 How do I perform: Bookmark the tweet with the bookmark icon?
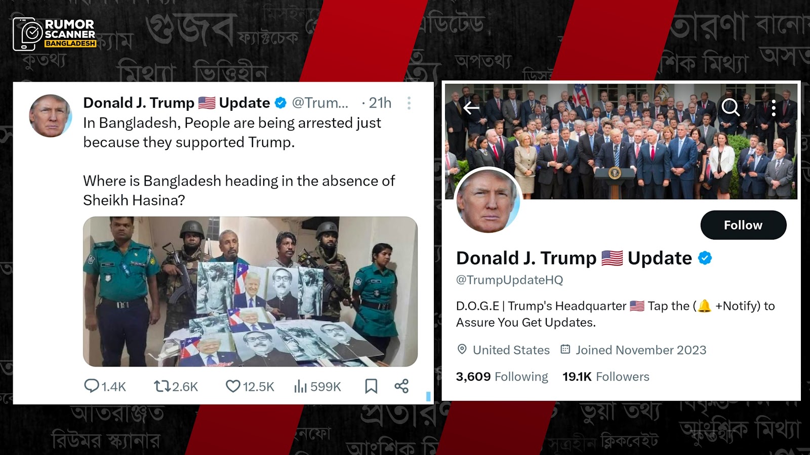[371, 386]
